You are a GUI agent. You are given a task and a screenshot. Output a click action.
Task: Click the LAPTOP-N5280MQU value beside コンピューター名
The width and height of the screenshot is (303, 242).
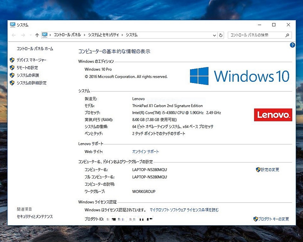150,170
